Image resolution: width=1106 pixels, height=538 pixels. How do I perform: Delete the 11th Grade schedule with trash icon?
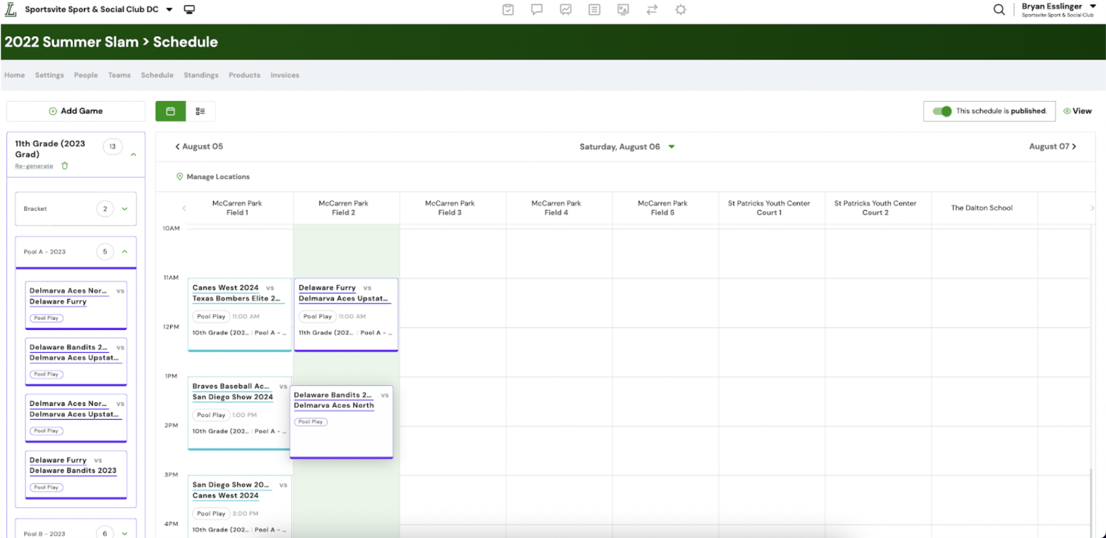tap(65, 166)
